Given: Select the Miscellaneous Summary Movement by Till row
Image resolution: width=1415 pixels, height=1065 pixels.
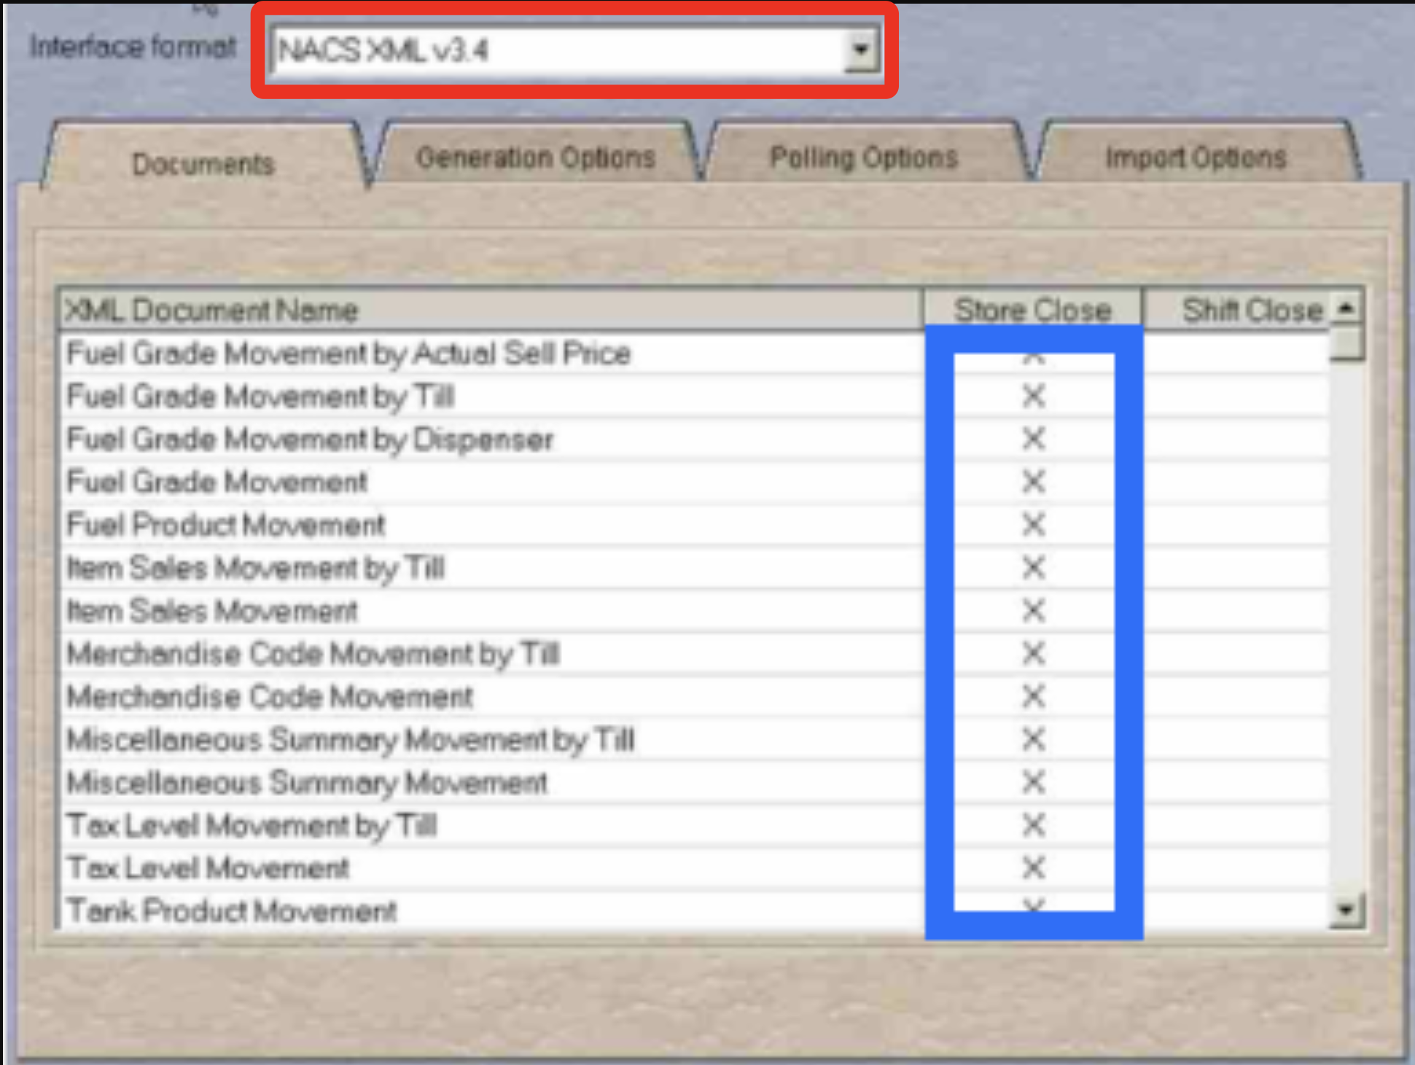Looking at the screenshot, I should click(350, 740).
